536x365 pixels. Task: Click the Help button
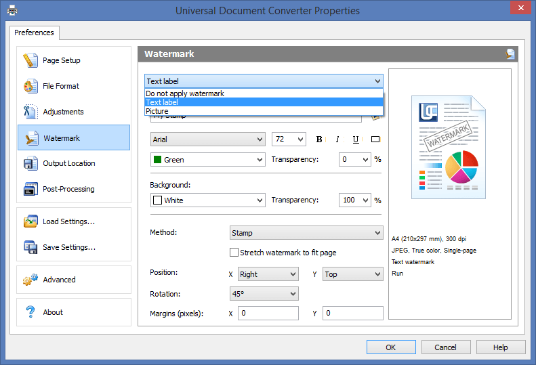tap(501, 347)
